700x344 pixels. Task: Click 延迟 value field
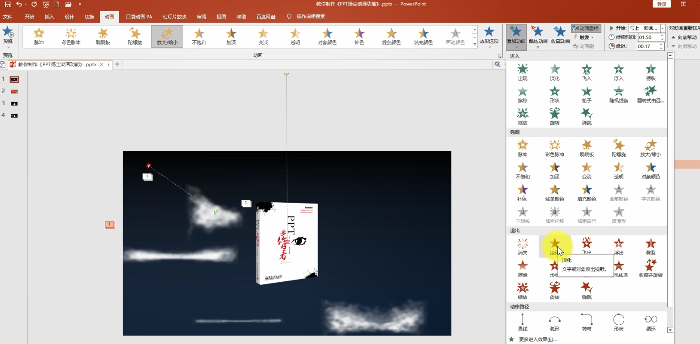click(648, 46)
